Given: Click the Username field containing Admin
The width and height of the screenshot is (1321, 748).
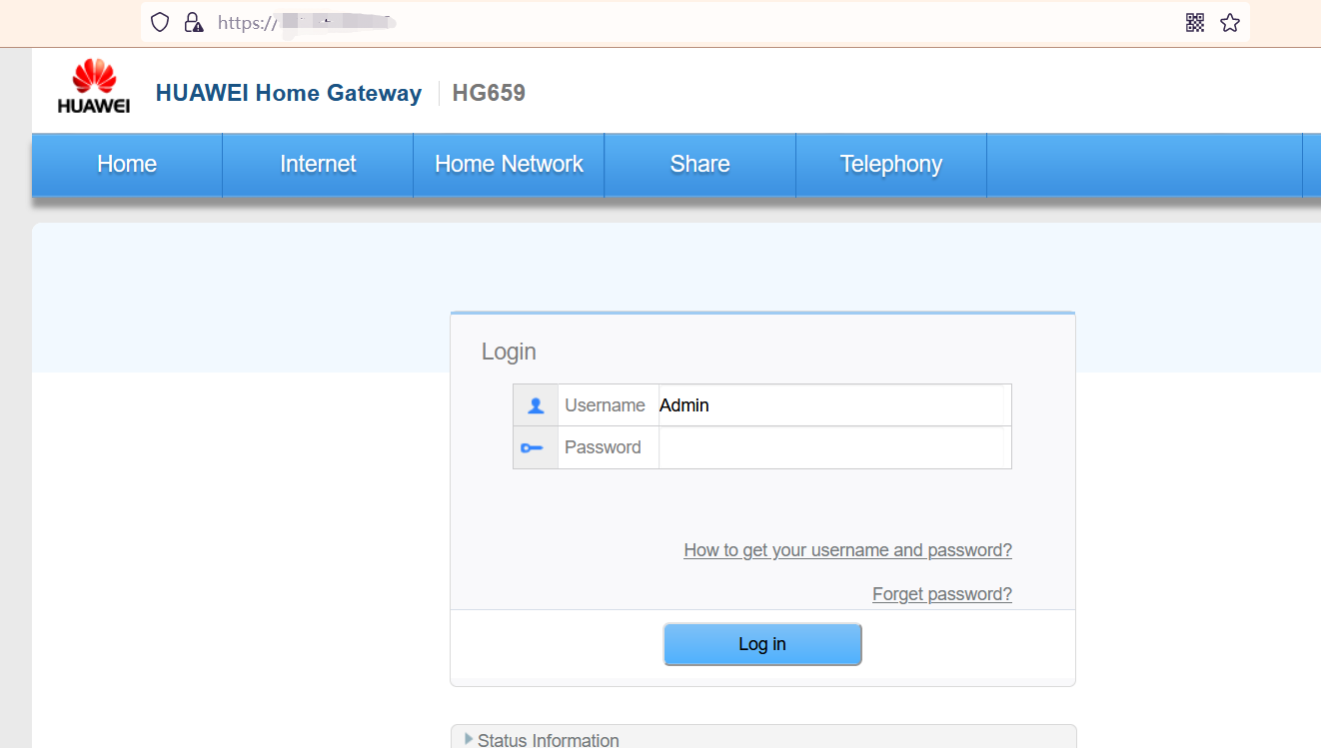Looking at the screenshot, I should [x=831, y=405].
